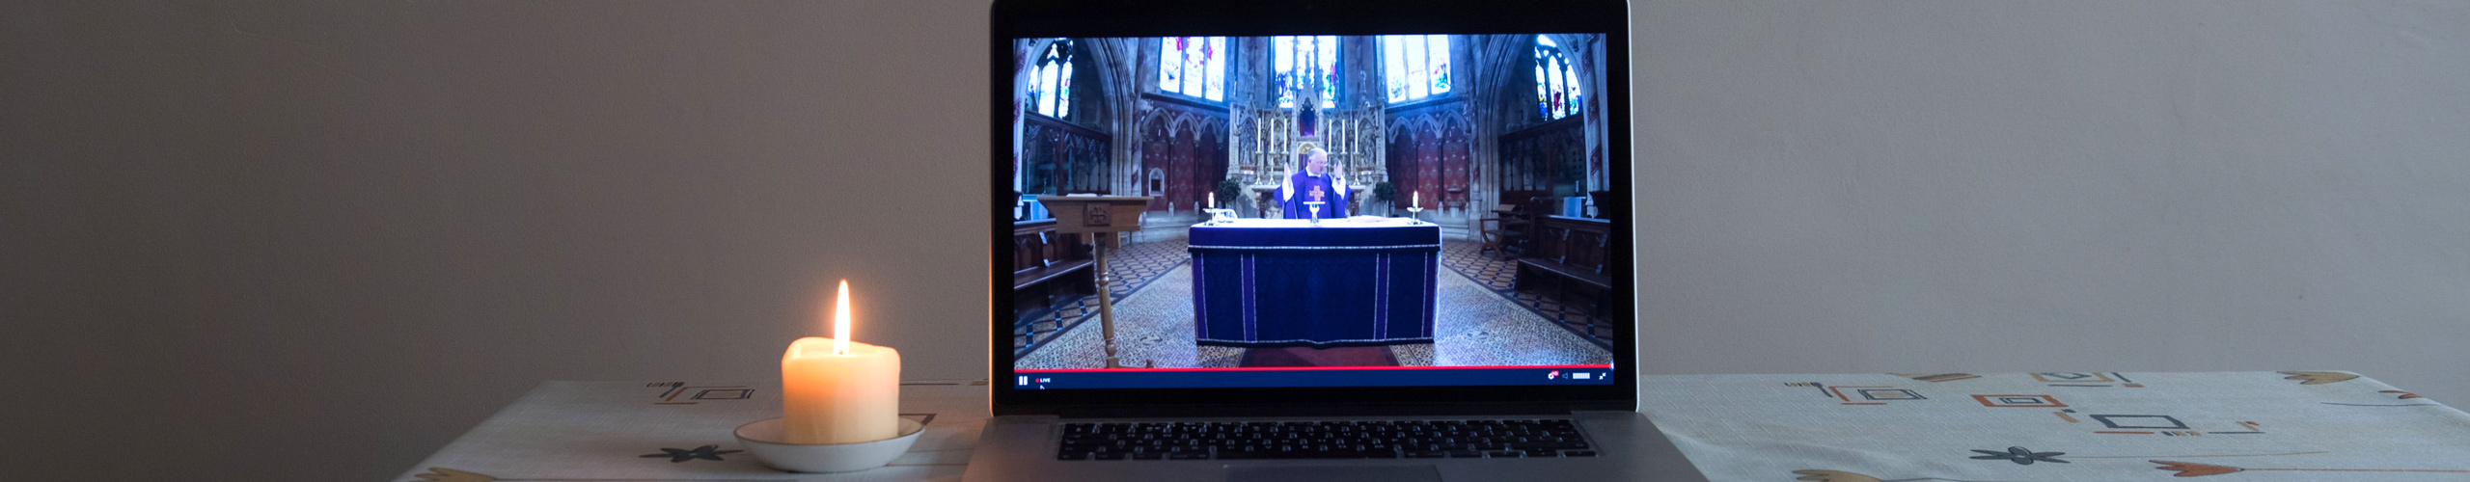The height and width of the screenshot is (482, 2470).
Task: Adjust the volume level bars
Action: coord(1581,376)
